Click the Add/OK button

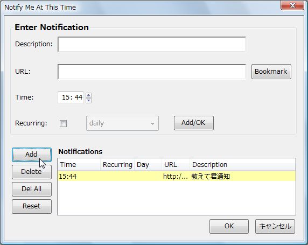click(193, 123)
